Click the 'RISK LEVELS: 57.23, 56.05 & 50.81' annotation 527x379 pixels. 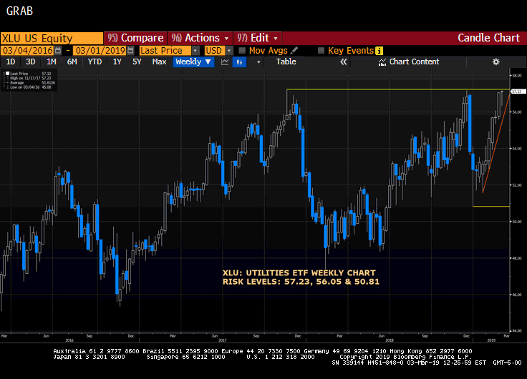click(x=301, y=282)
